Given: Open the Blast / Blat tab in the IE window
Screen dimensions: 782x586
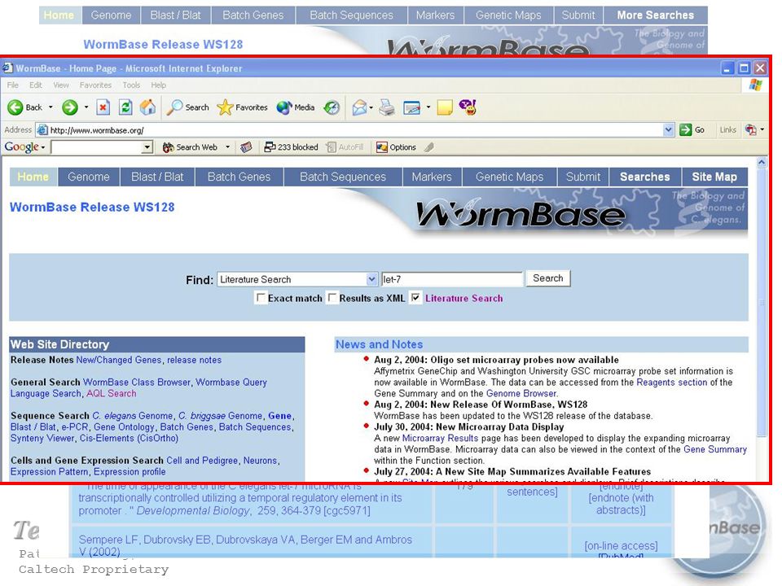Looking at the screenshot, I should coord(157,177).
